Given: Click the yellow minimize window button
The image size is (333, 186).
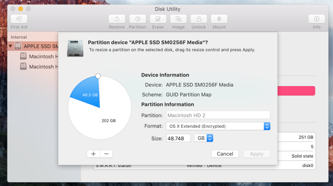Looking at the screenshot, I should point(20,9).
